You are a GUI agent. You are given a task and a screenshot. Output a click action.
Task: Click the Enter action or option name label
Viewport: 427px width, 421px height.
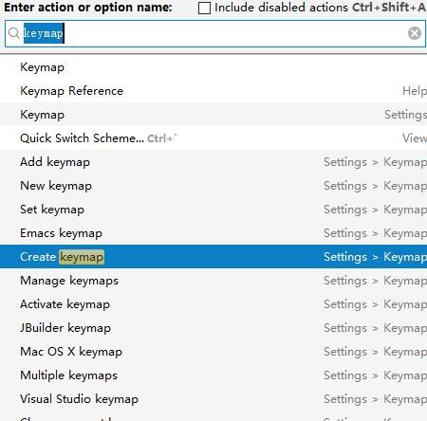coord(88,8)
